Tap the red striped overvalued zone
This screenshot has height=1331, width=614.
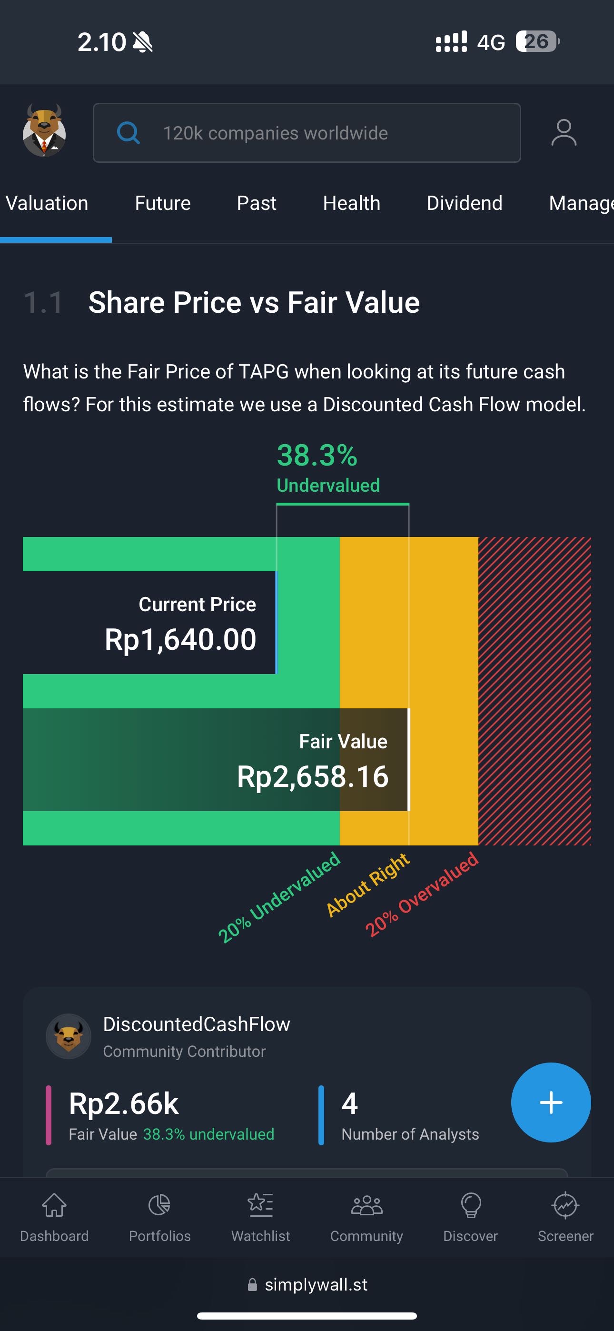tap(535, 691)
